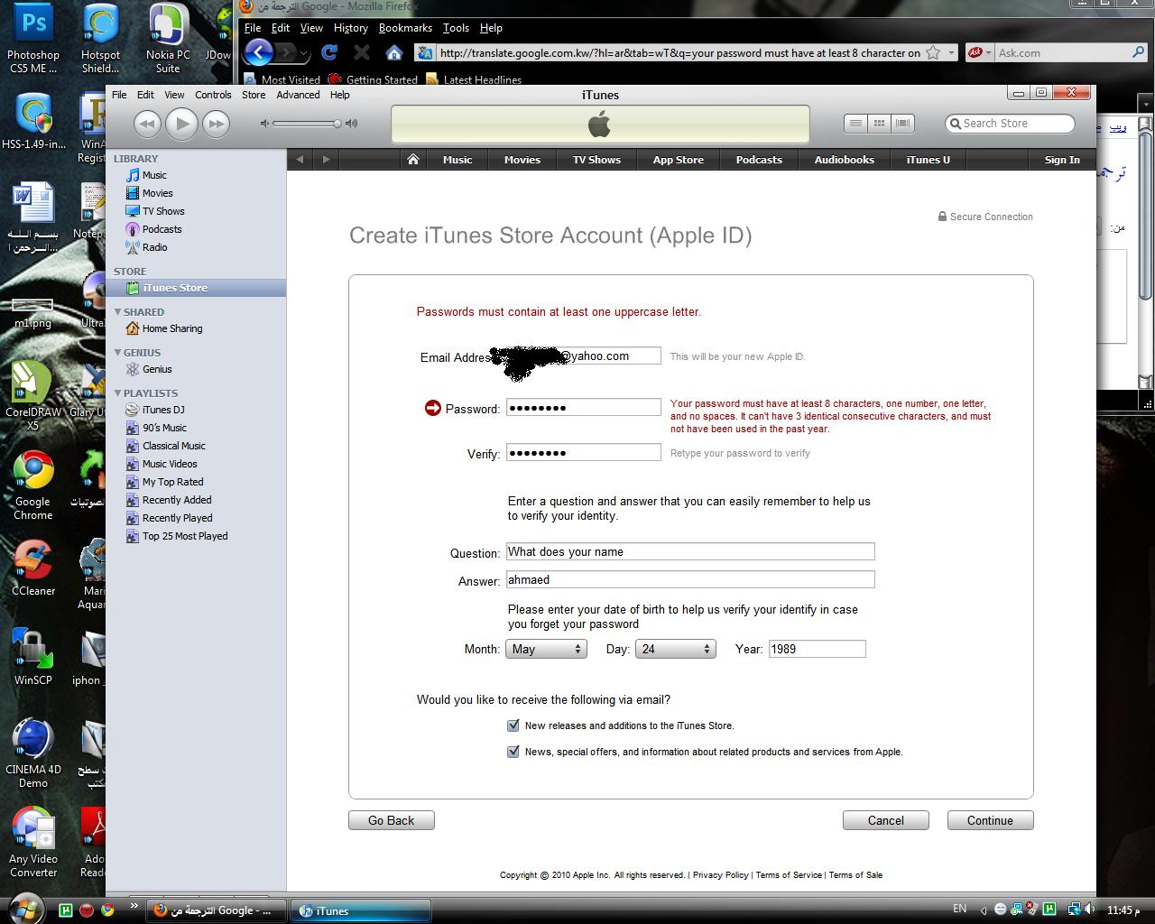Switch to list view in iTunes
1155x924 pixels.
tap(855, 124)
